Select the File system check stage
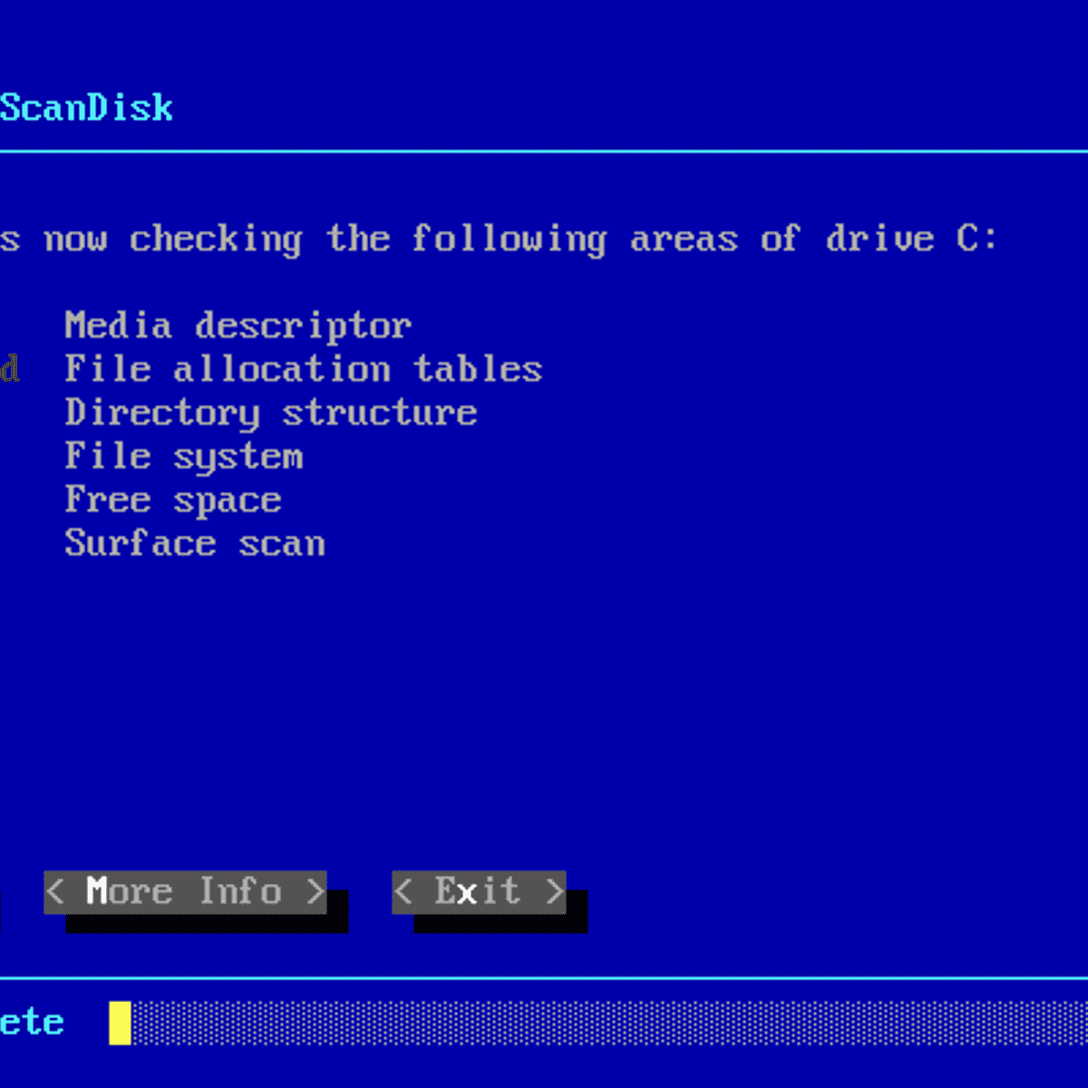 183,455
